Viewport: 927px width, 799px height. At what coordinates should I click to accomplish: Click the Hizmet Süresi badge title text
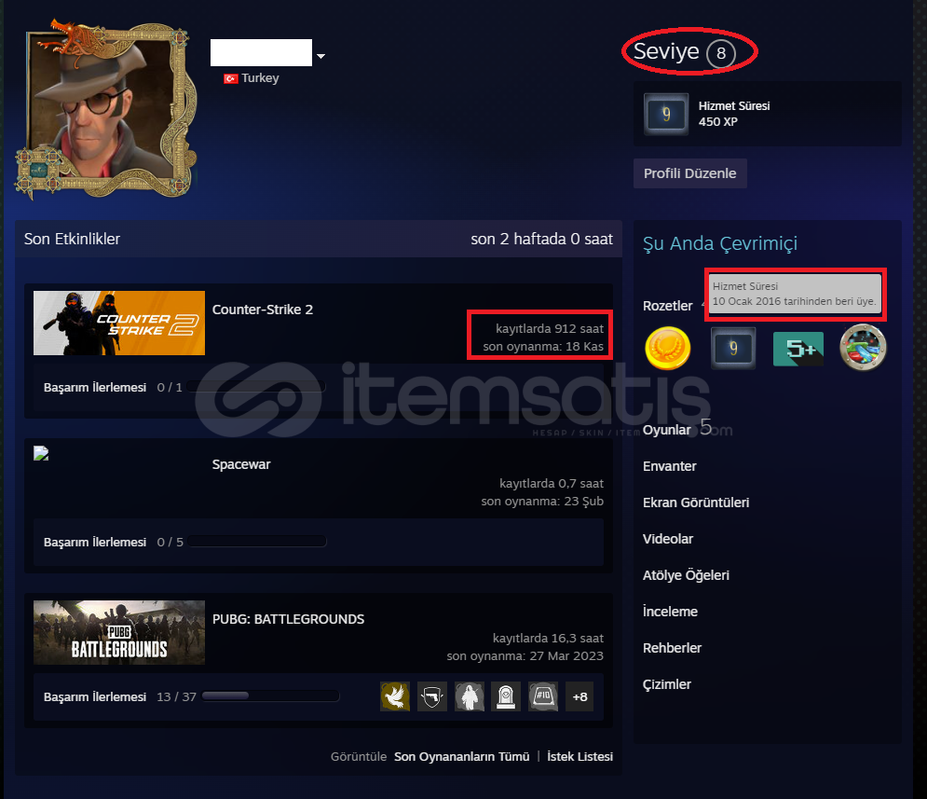click(x=733, y=106)
